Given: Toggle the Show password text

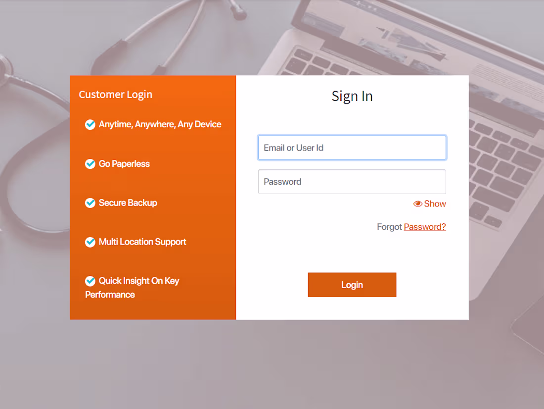Looking at the screenshot, I should click(435, 204).
